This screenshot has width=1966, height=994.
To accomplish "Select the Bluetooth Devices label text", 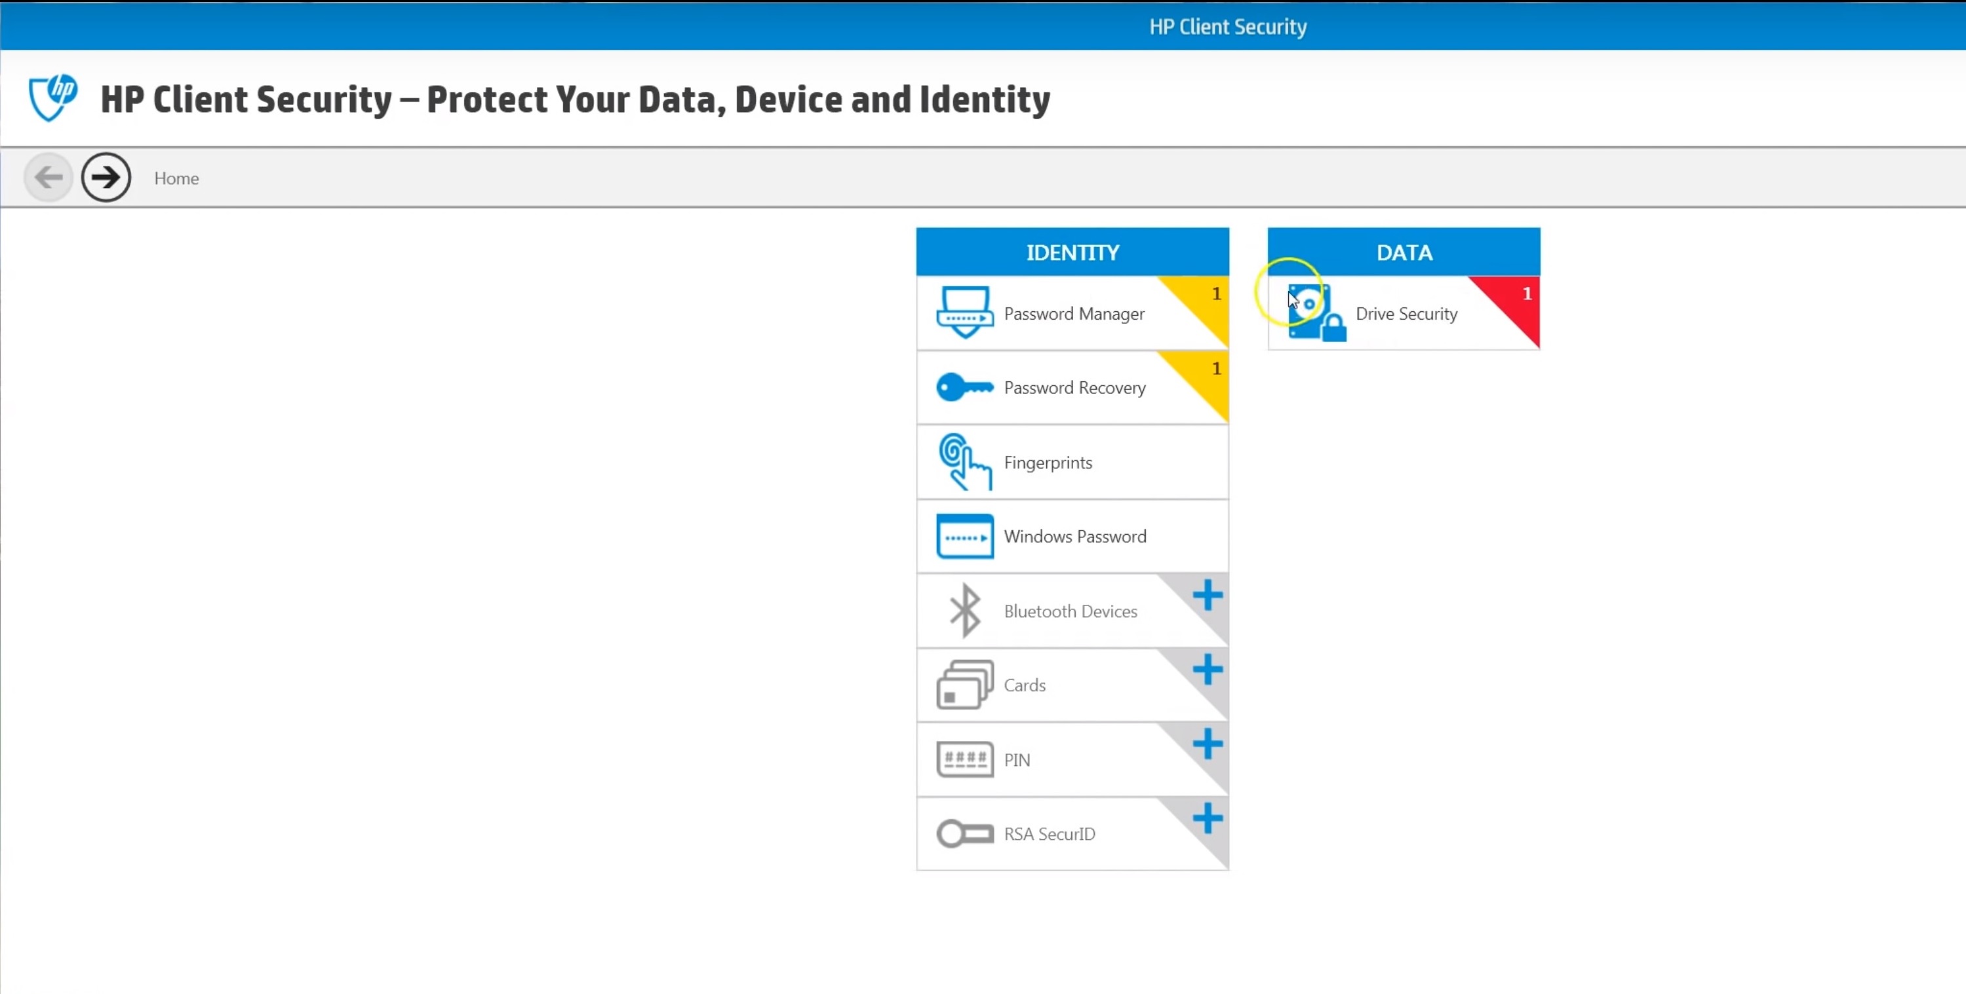I will (1070, 611).
